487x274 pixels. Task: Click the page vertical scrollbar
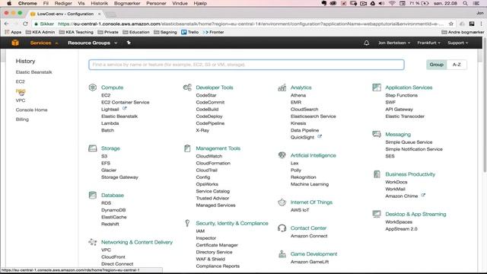(485, 106)
